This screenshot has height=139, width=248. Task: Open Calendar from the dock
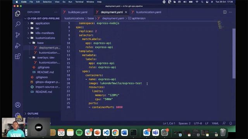61,132
